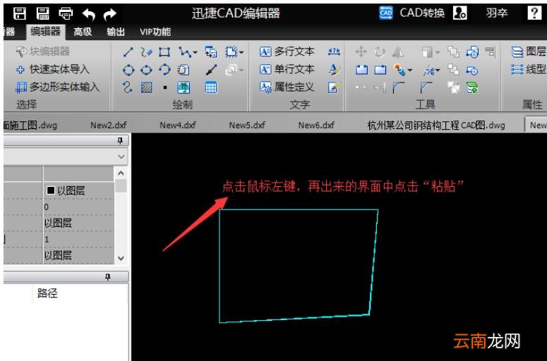The image size is (547, 361).
Task: Click the chamfer corner tool icon
Action: point(426,88)
